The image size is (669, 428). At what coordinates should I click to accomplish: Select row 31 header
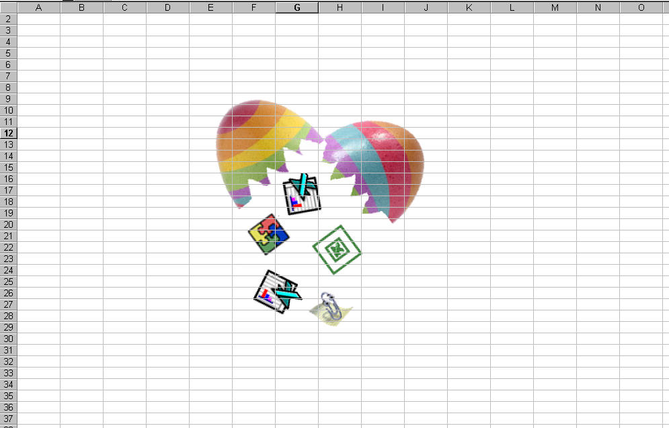(x=9, y=350)
